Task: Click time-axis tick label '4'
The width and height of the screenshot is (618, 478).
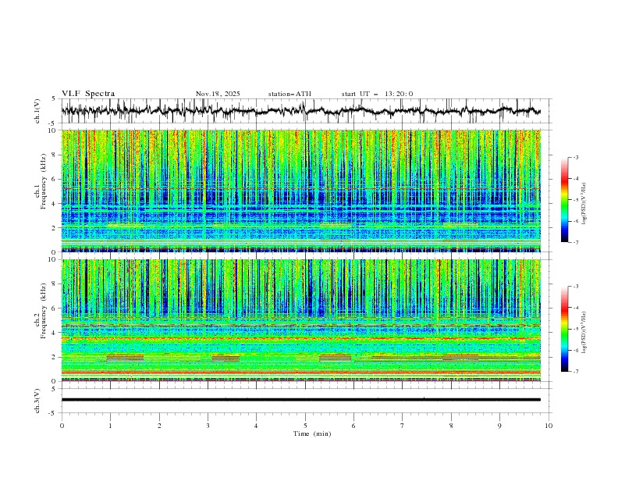Action: click(x=256, y=426)
